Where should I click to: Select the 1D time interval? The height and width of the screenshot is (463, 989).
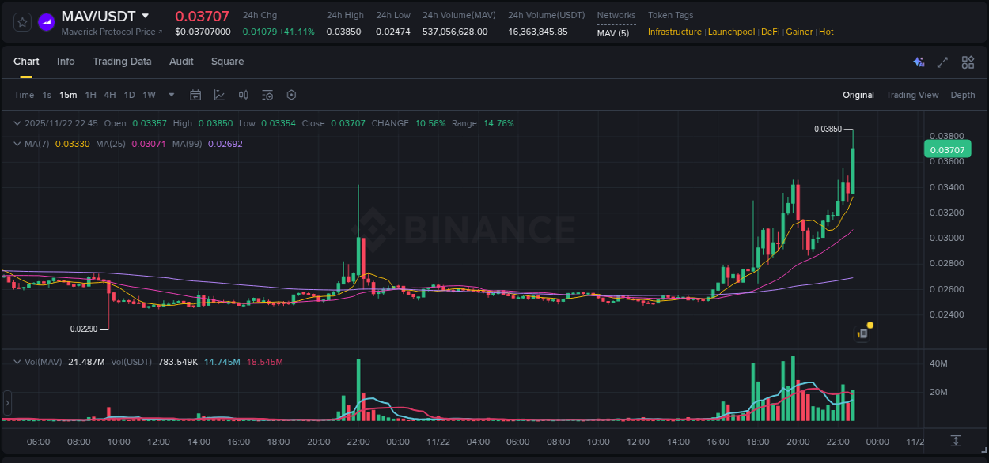(129, 95)
